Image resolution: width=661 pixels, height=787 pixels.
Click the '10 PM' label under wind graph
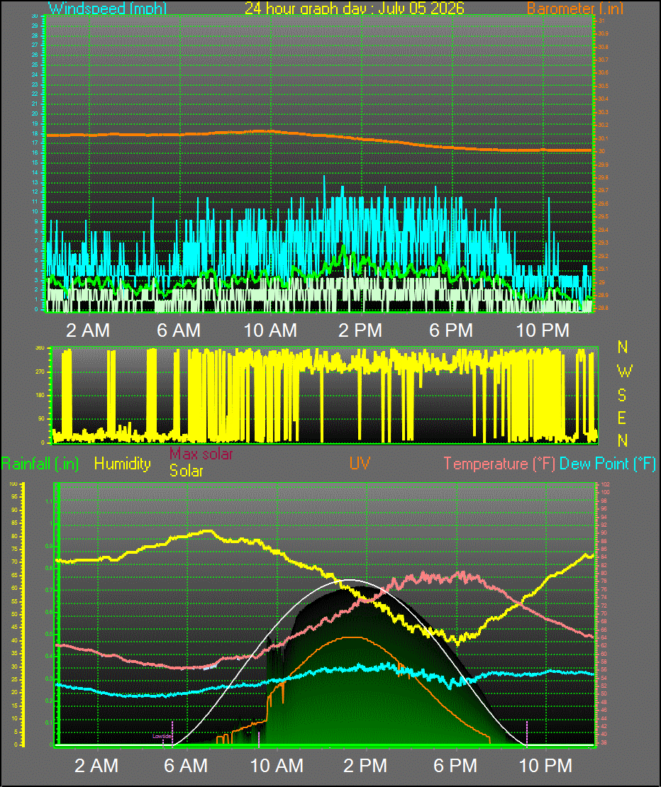pyautogui.click(x=543, y=330)
